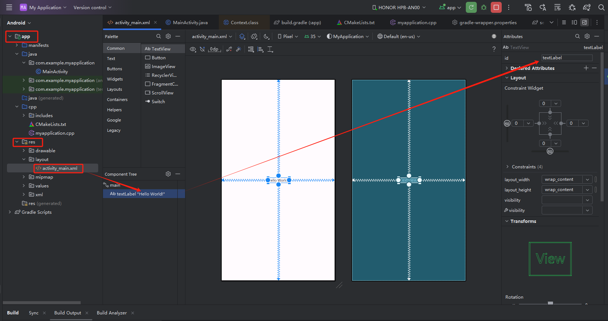Open the Align tools icon
This screenshot has width=608, height=321.
[x=261, y=49]
